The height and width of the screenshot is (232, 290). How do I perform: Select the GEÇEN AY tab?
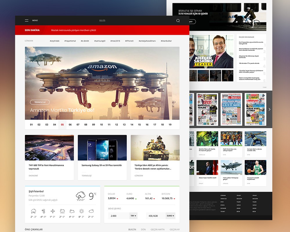(x=175, y=229)
